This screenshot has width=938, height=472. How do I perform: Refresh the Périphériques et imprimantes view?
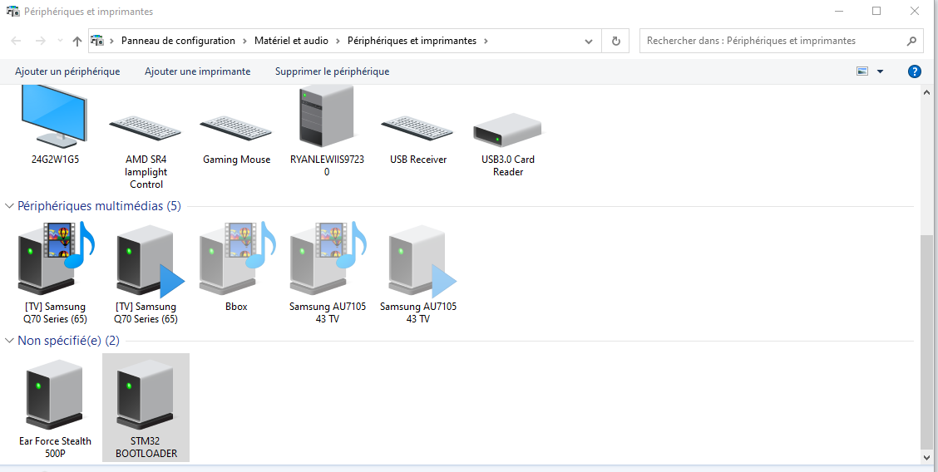(615, 41)
